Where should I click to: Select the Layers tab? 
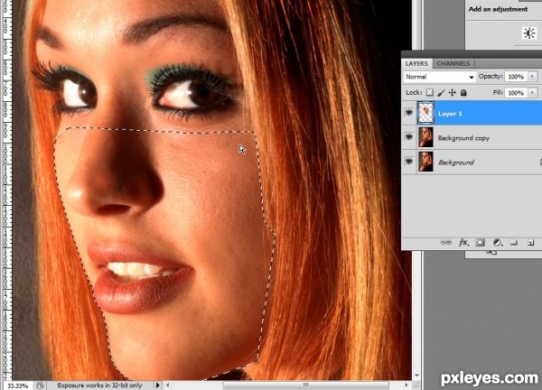click(x=416, y=63)
